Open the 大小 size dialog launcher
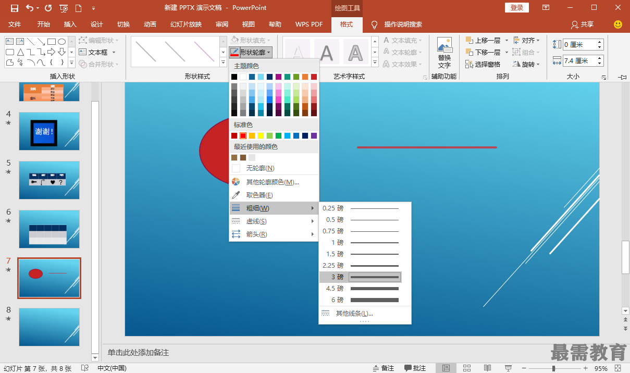 coord(604,77)
